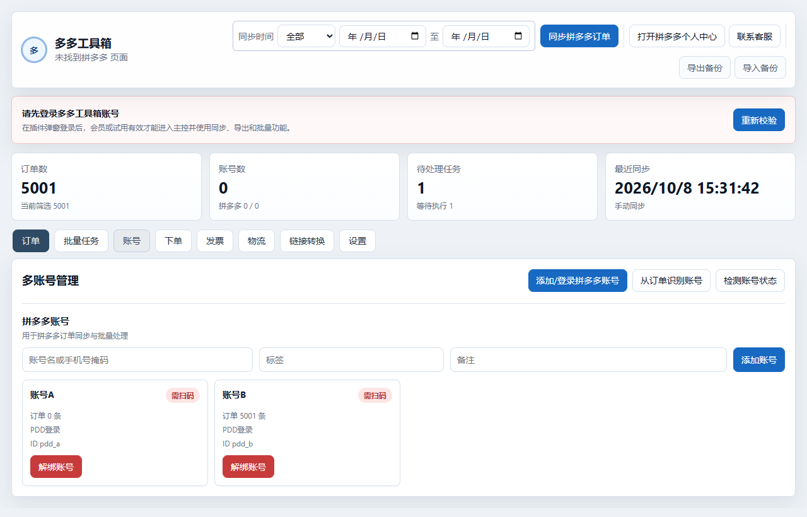Click the 多多工具箱 round logo icon

pos(34,50)
